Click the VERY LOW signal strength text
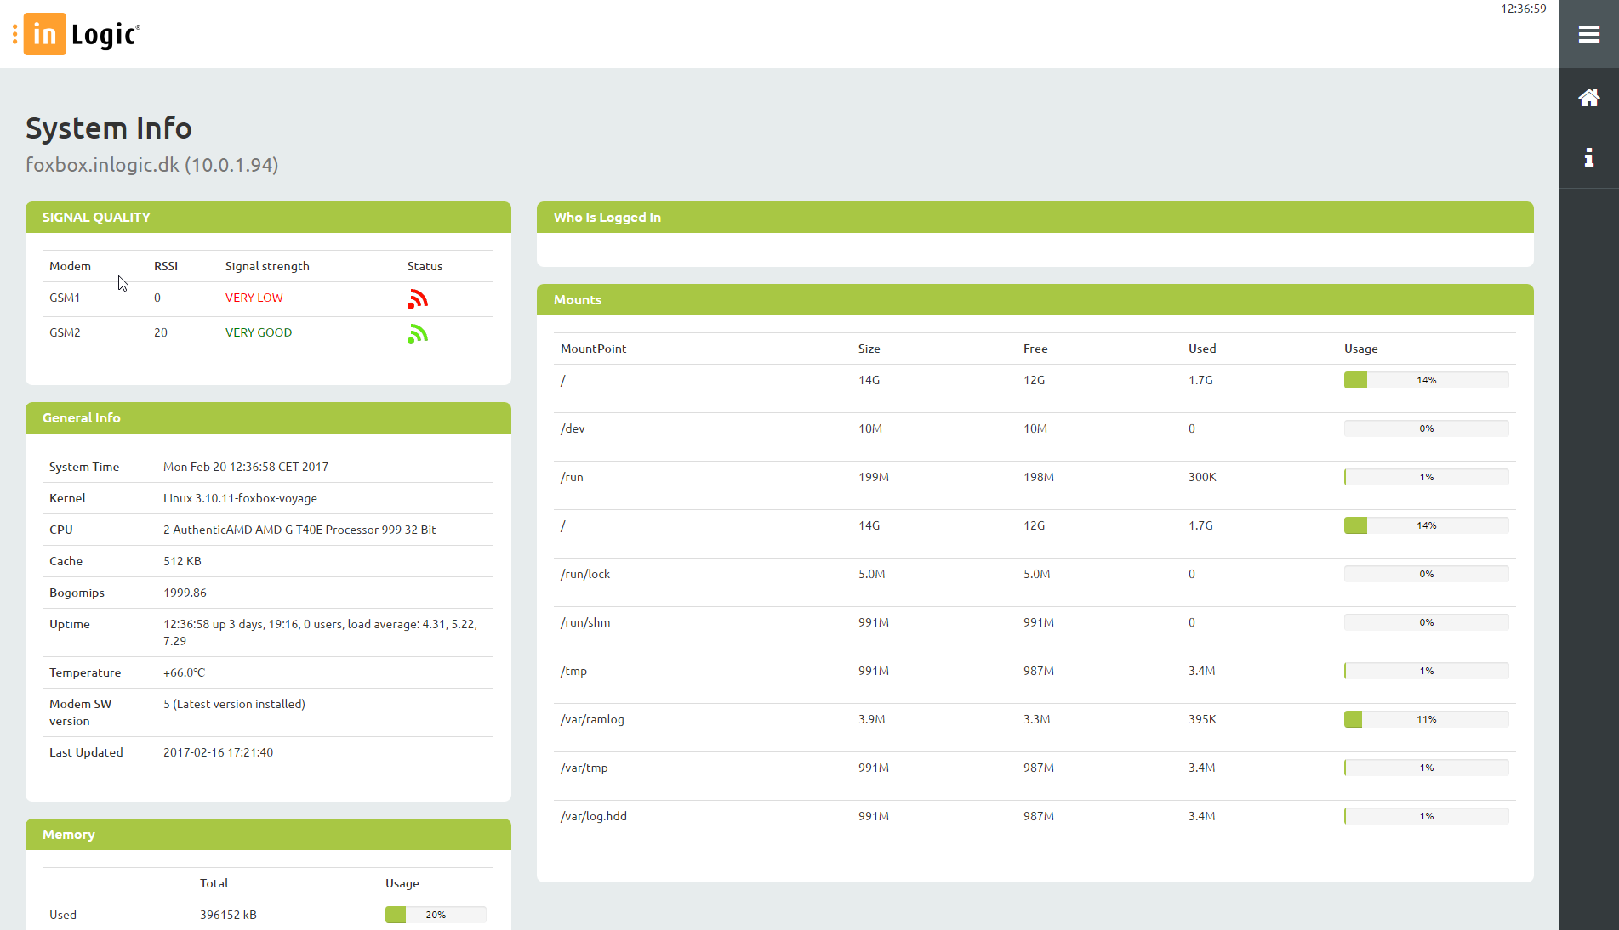This screenshot has height=930, width=1619. point(254,298)
